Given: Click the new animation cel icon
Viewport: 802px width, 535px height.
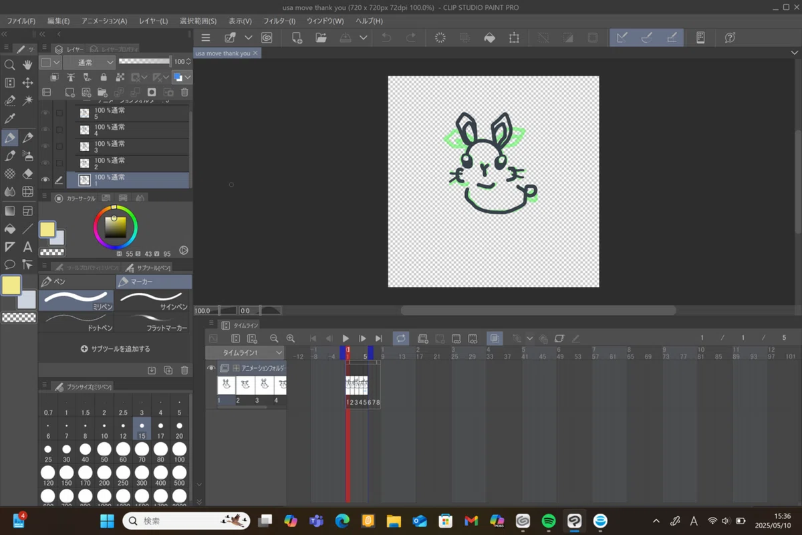Looking at the screenshot, I should click(422, 338).
